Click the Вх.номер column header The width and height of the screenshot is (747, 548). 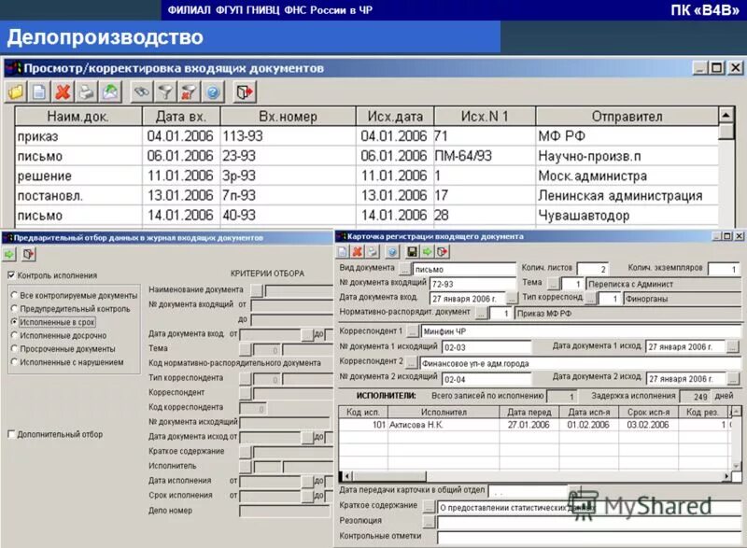point(289,116)
